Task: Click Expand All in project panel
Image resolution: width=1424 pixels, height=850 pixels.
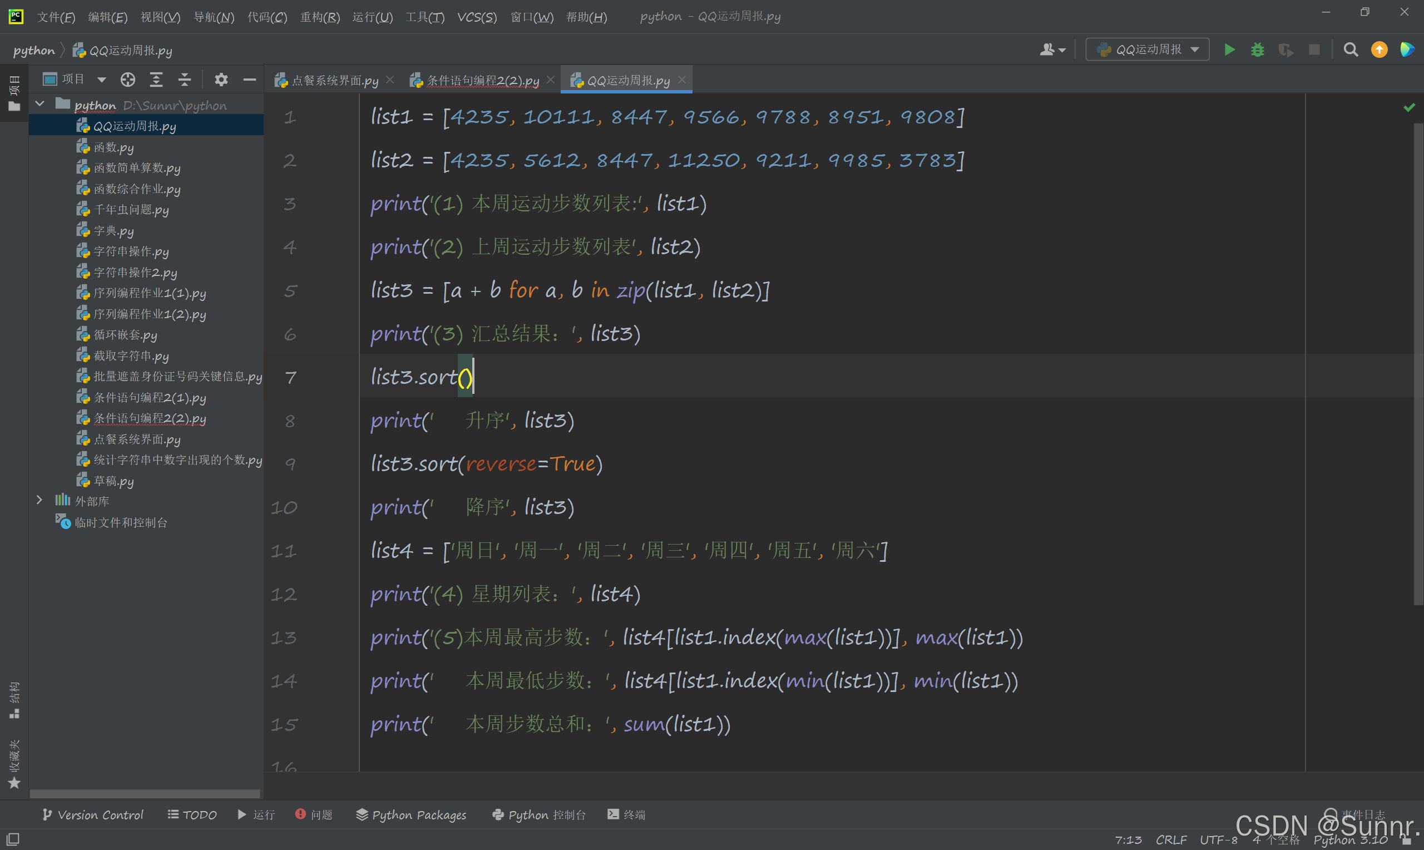Action: pyautogui.click(x=156, y=80)
